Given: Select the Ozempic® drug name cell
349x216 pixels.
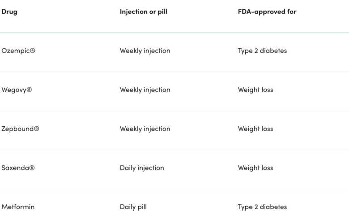Looking at the screenshot, I should pos(18,51).
